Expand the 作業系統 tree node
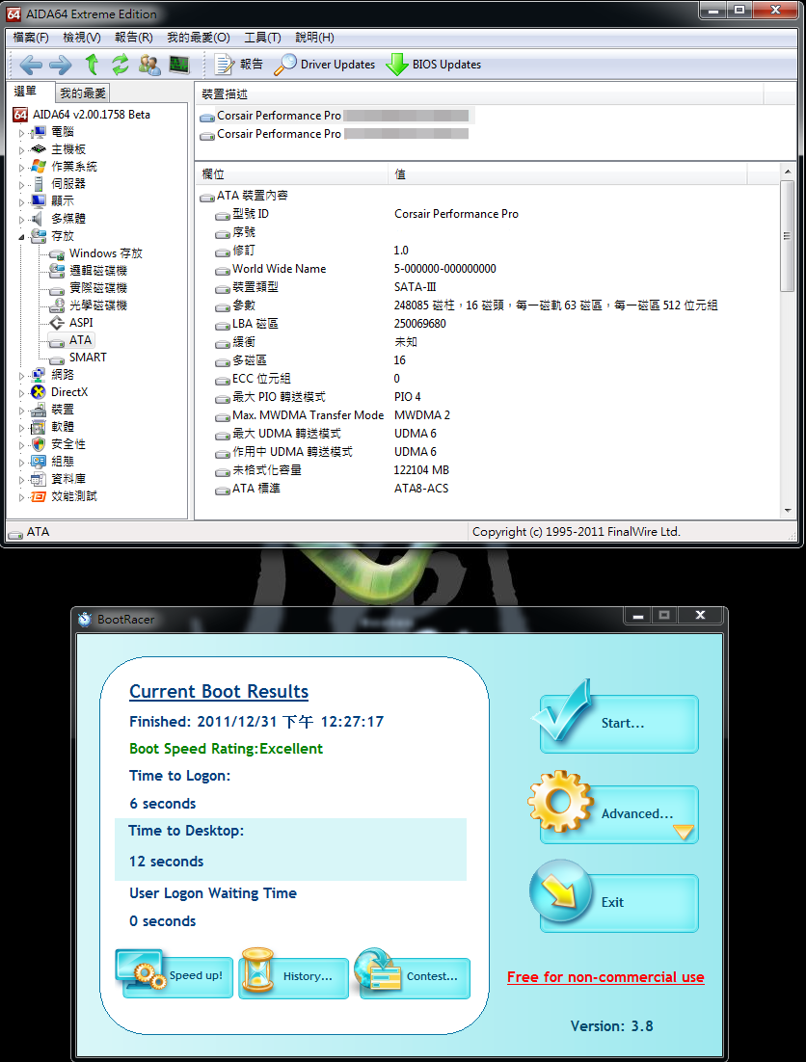806x1062 pixels. (21, 167)
